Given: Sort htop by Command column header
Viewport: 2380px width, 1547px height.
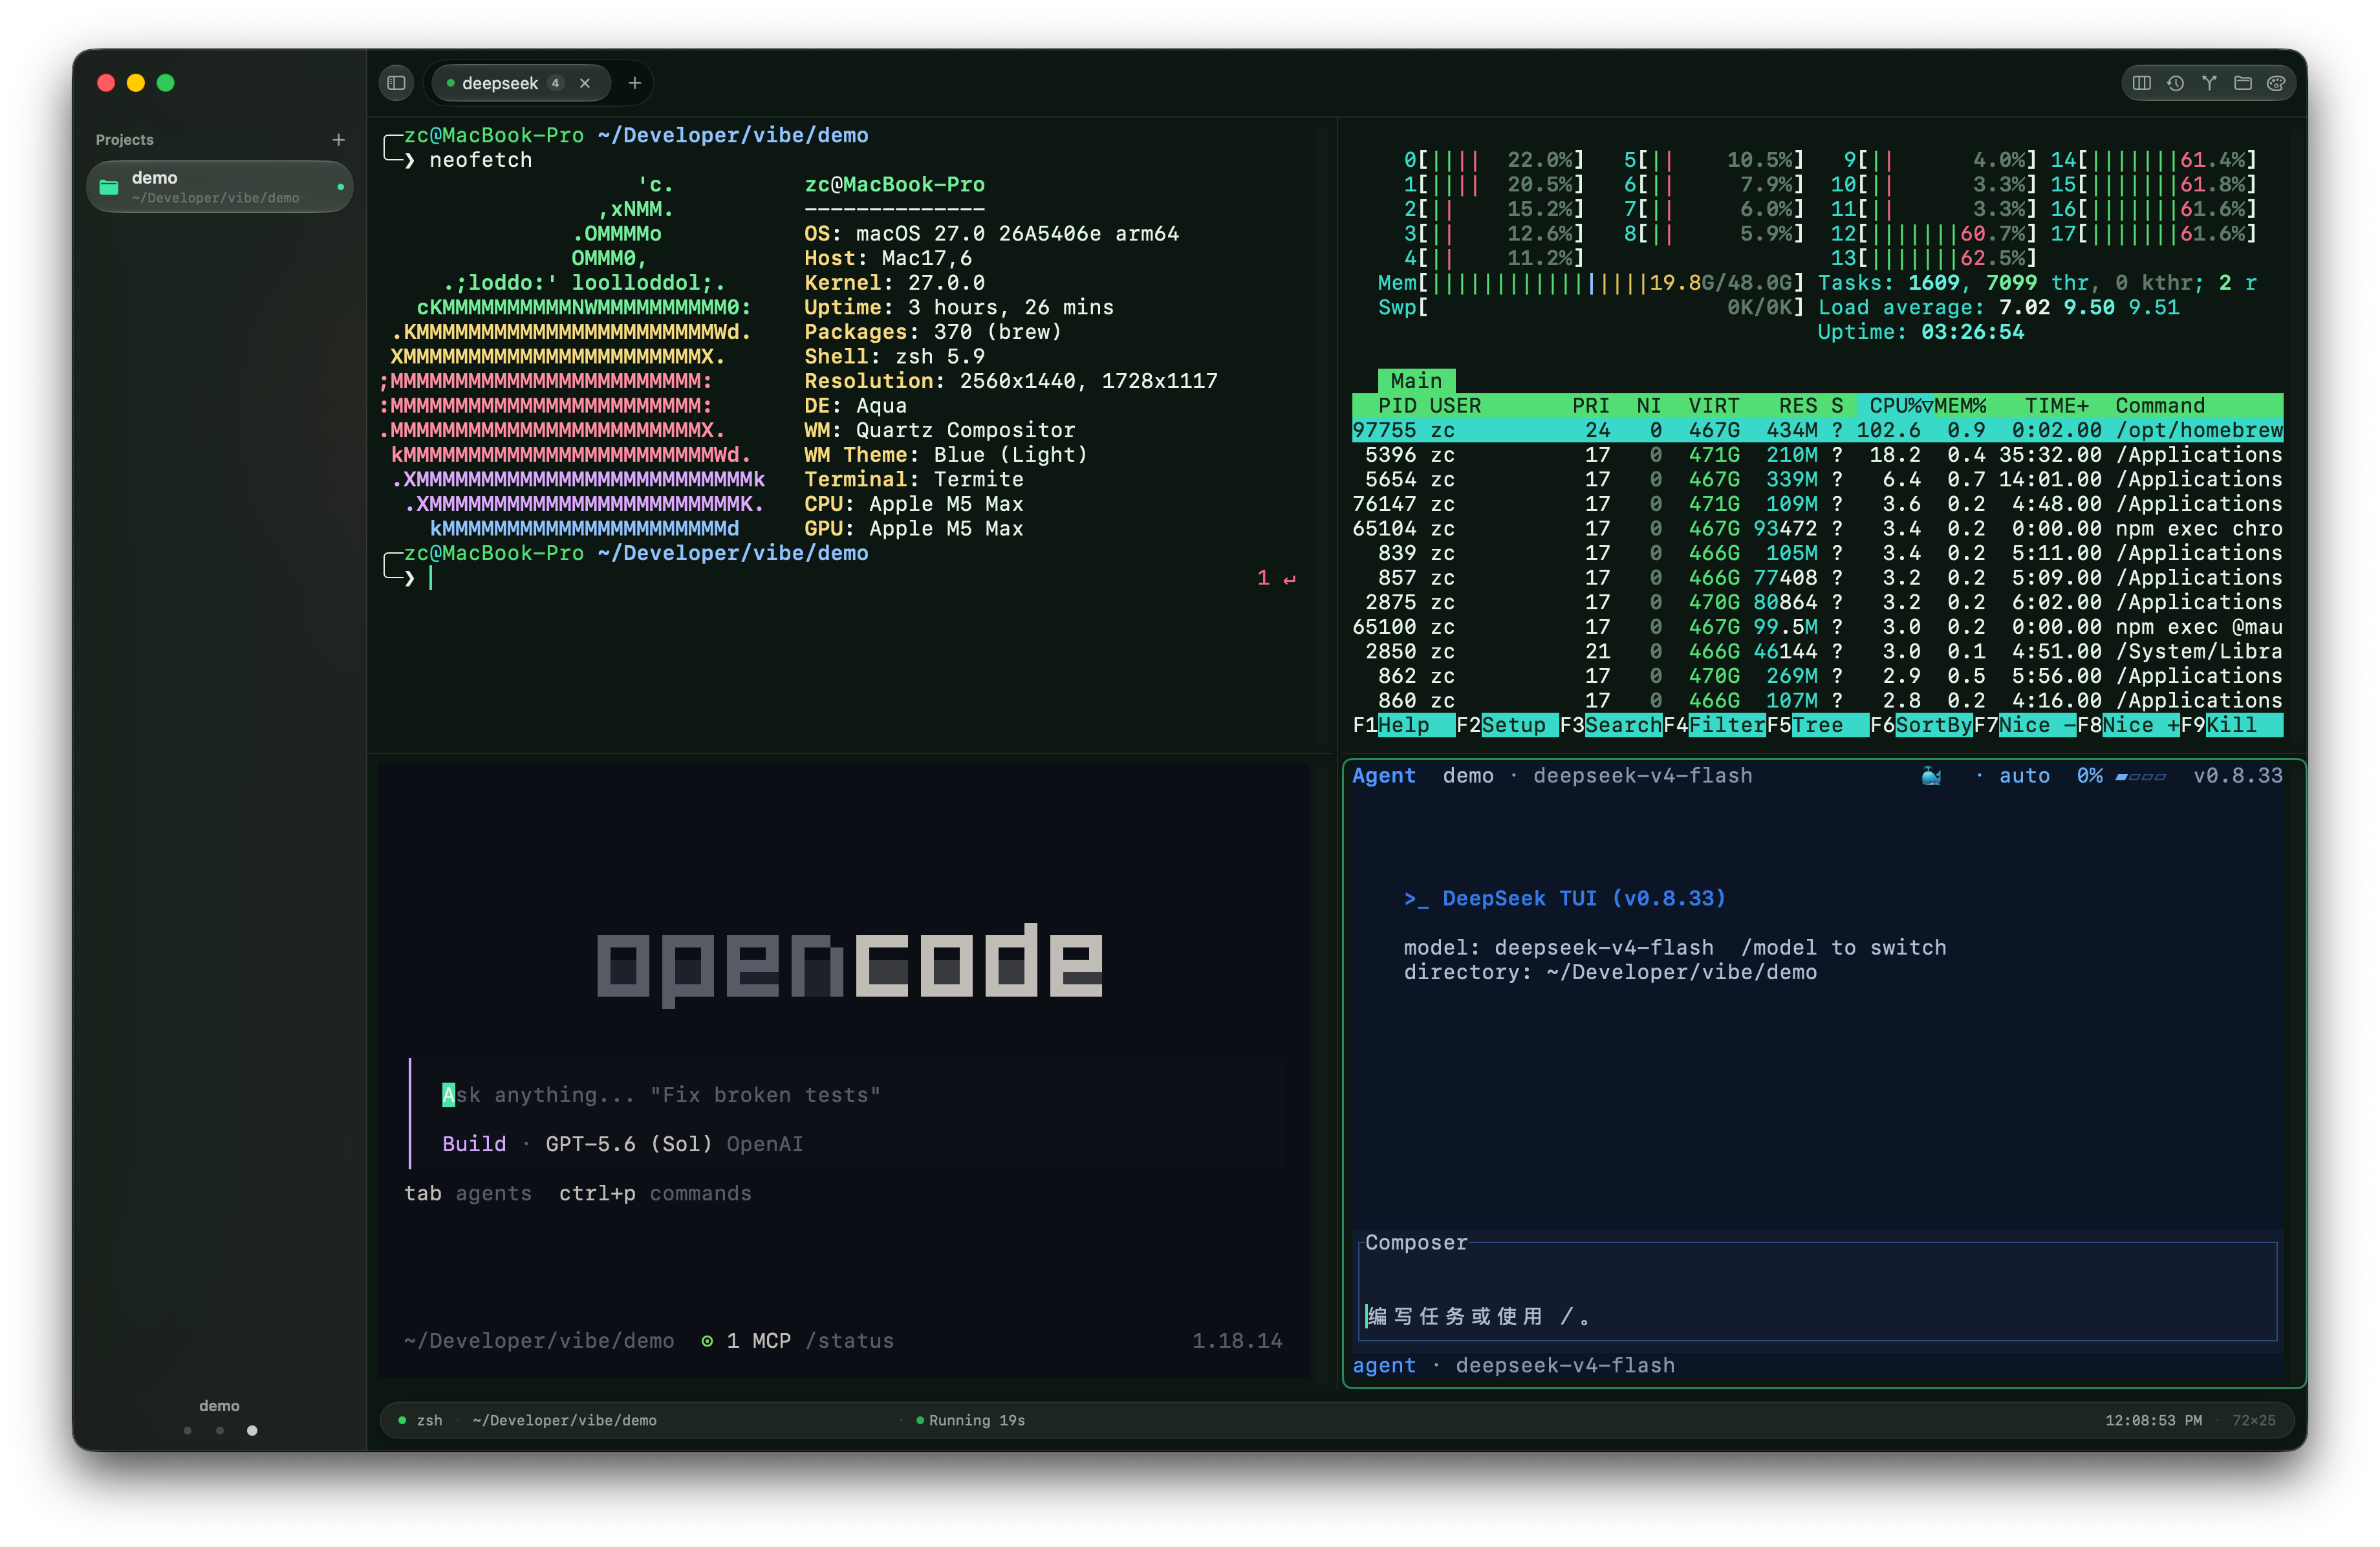Looking at the screenshot, I should pyautogui.click(x=2160, y=406).
